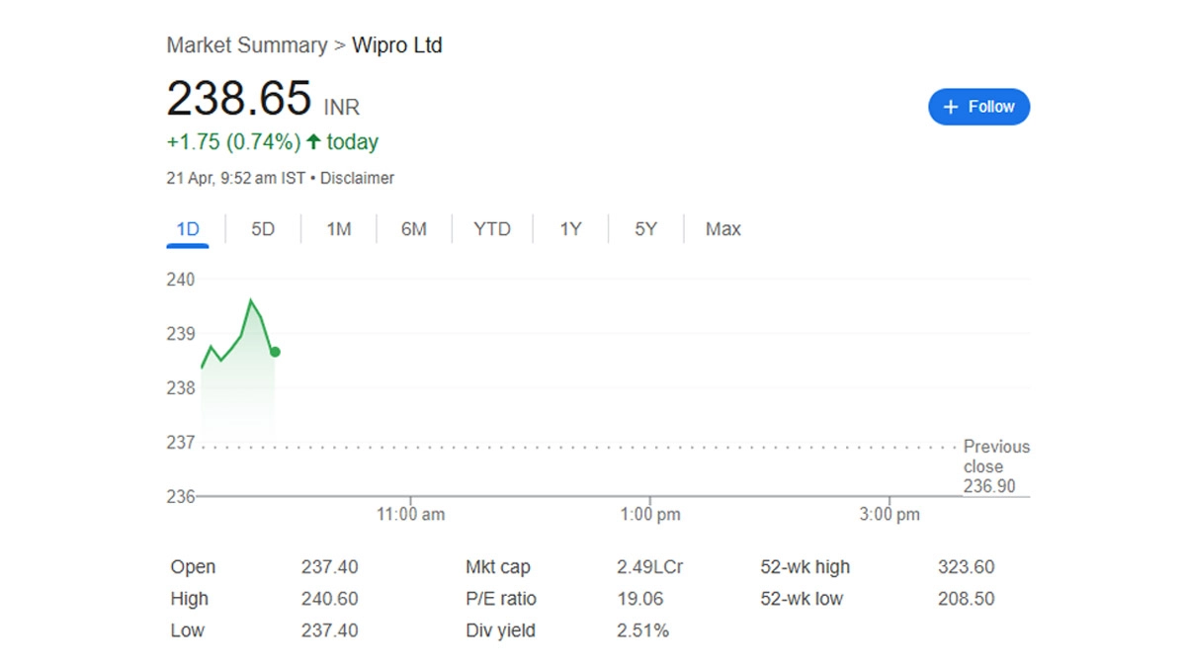Click the Market Summary breadcrumb link
This screenshot has height=667, width=1186.
[246, 45]
